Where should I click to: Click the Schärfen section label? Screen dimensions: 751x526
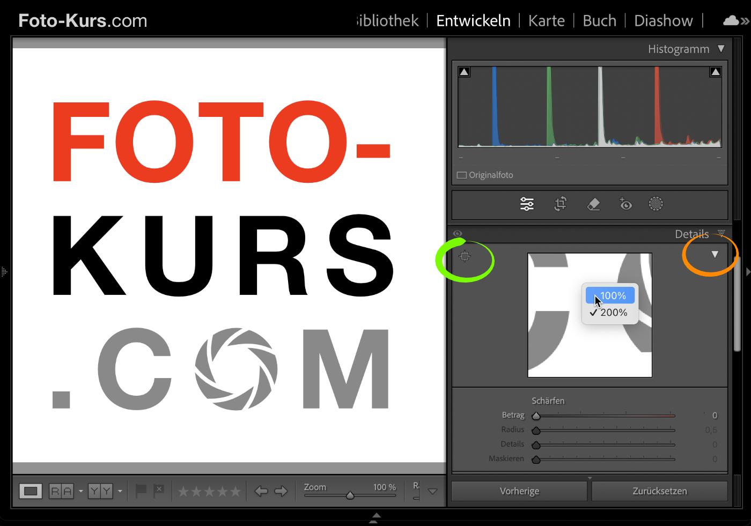(548, 401)
